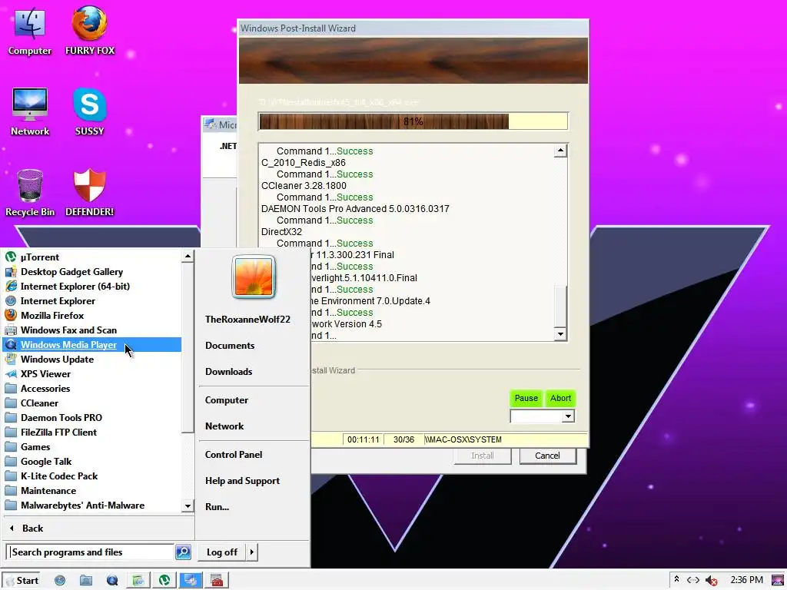Open Downloads from the Start menu

pyautogui.click(x=228, y=371)
